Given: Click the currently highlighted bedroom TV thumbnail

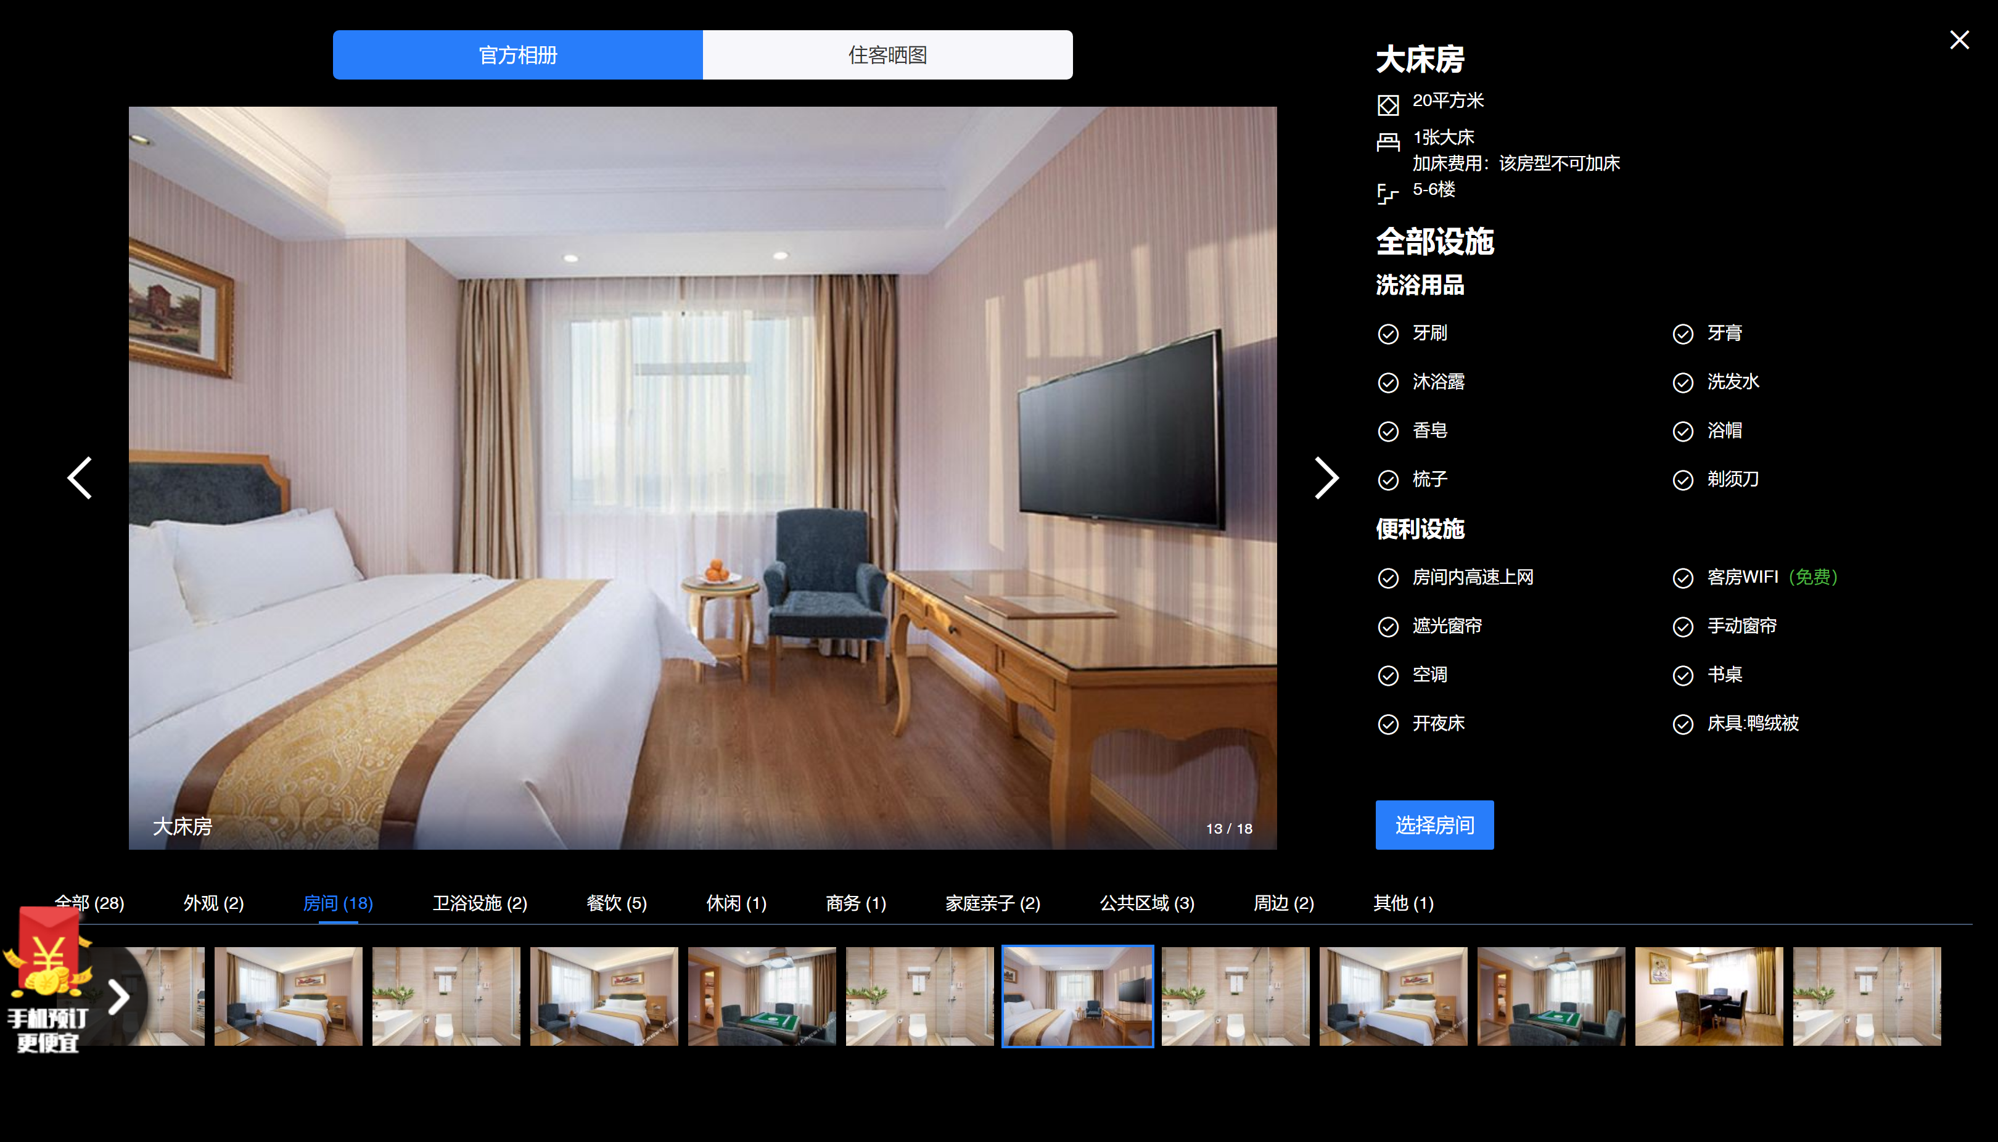Looking at the screenshot, I should point(1077,996).
